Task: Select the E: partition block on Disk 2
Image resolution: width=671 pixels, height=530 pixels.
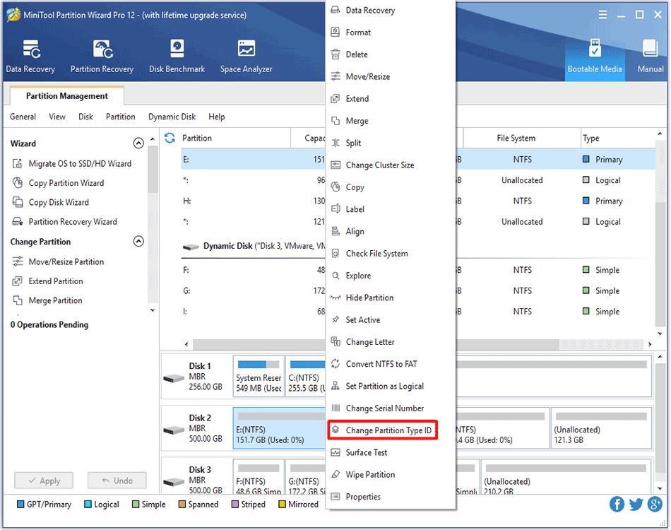Action: [x=278, y=428]
